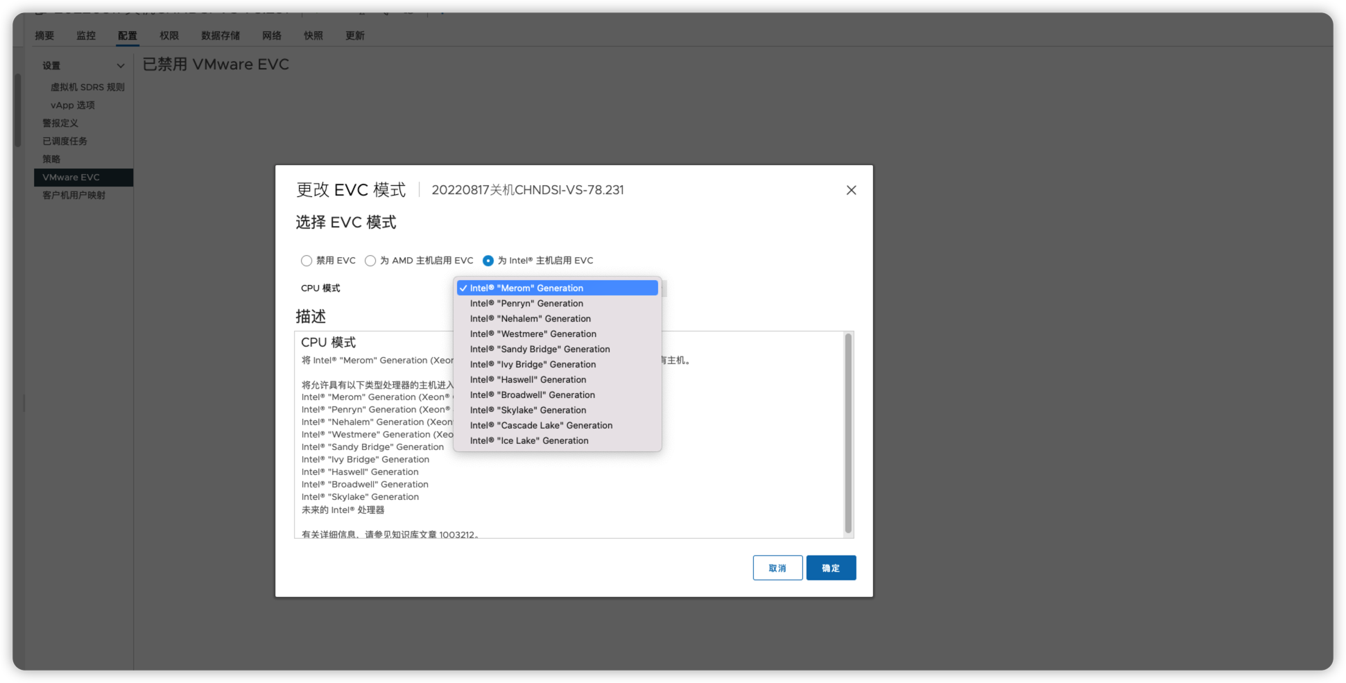
Task: Choose Intel "Nehalem" Generation option
Action: tap(557, 318)
